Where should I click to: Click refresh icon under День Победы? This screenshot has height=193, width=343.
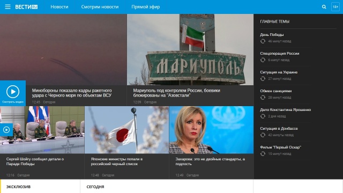click(263, 41)
